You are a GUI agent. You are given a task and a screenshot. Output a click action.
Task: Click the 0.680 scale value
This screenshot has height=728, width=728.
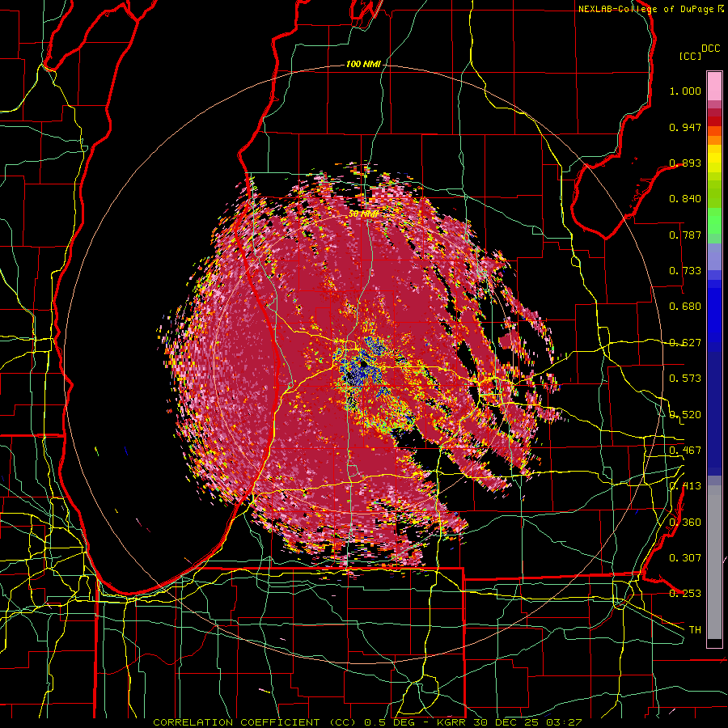coord(685,307)
